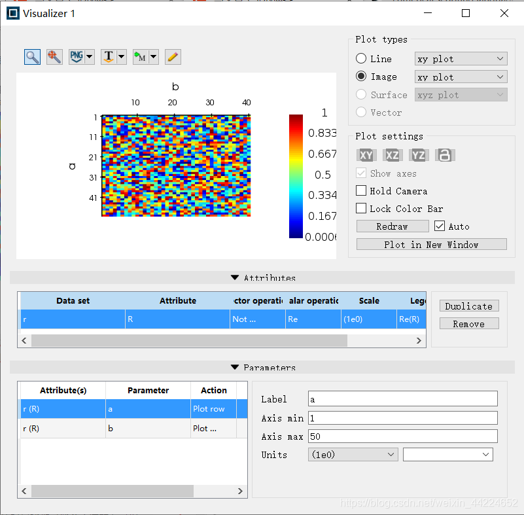Open the Units (1e0) dropdown
Image resolution: width=524 pixels, height=515 pixels.
(353, 455)
